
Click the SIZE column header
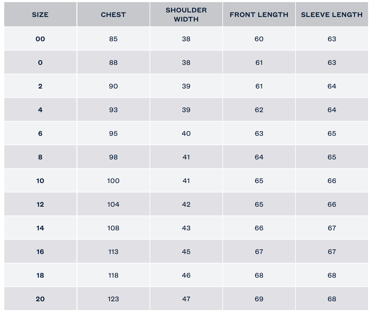40,15
